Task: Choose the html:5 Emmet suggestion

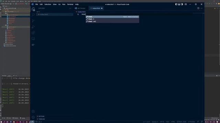Action: pos(112,19)
